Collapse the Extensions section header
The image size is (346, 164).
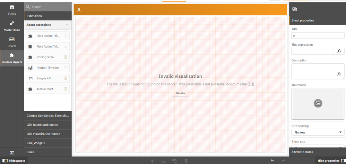48,16
